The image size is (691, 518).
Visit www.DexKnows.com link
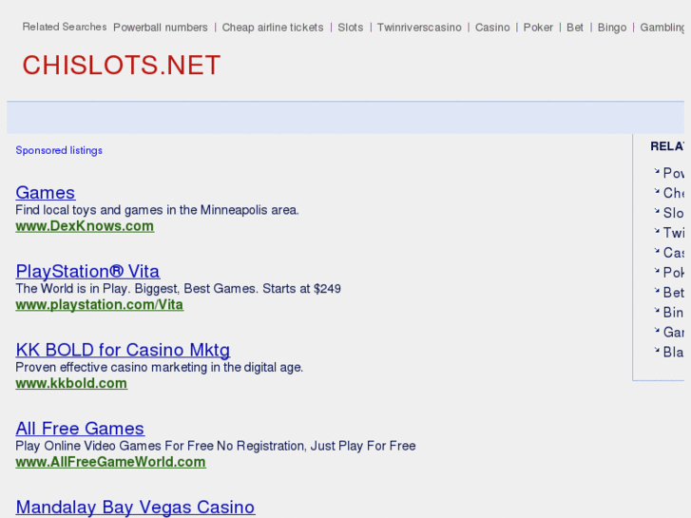click(85, 226)
